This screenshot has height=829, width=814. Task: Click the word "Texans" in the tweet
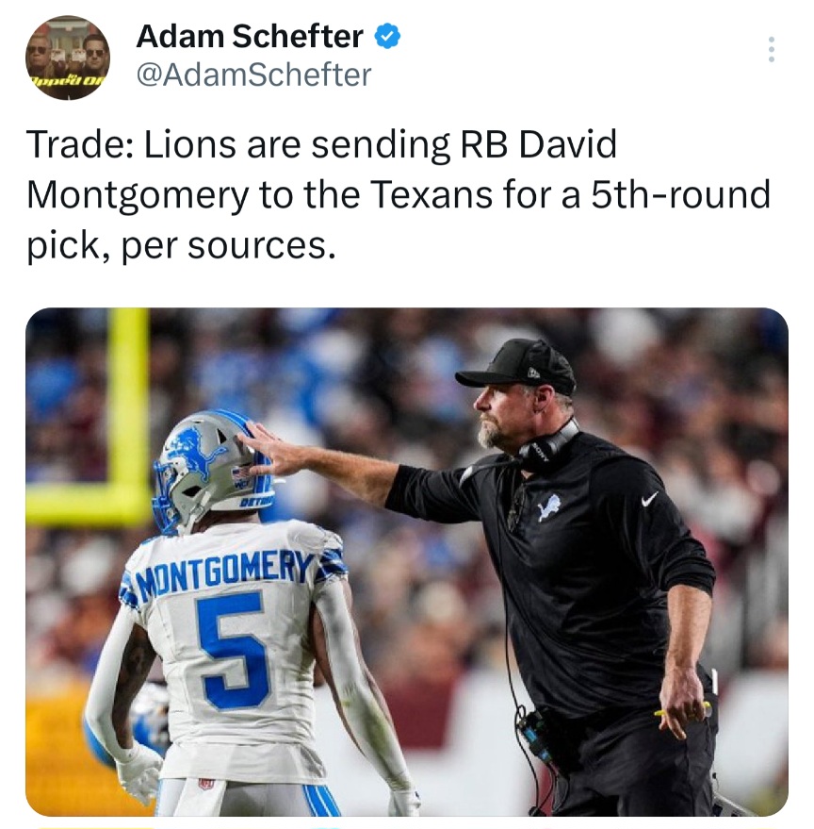[x=431, y=194]
